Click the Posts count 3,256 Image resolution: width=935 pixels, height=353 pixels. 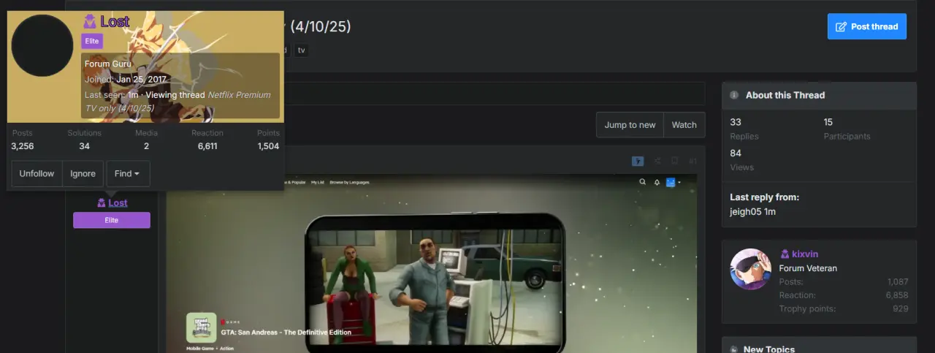tap(22, 146)
